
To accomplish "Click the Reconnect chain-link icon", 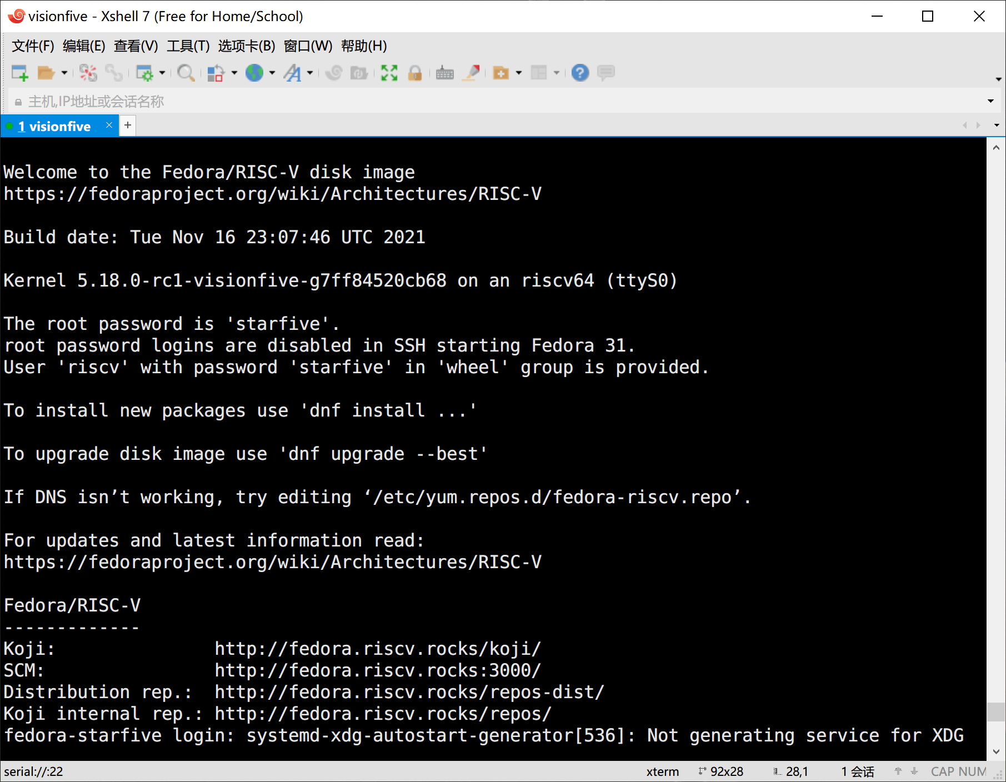I will tap(114, 73).
